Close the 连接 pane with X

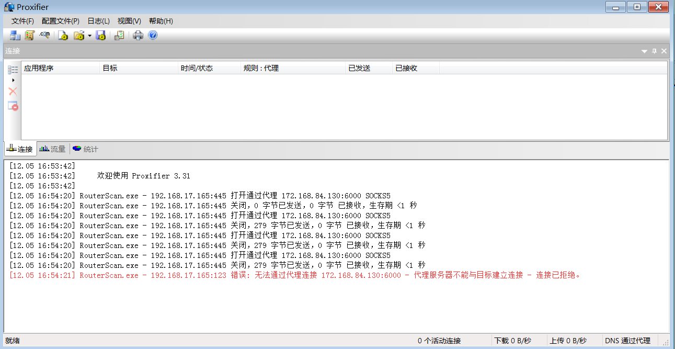click(x=664, y=51)
